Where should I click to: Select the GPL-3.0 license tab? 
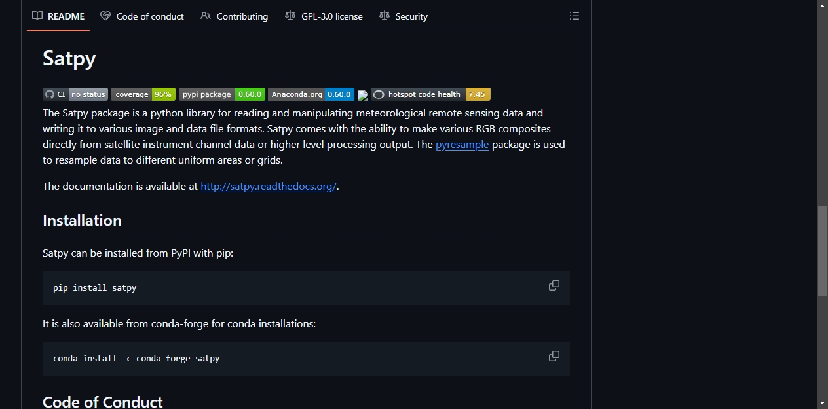point(324,16)
